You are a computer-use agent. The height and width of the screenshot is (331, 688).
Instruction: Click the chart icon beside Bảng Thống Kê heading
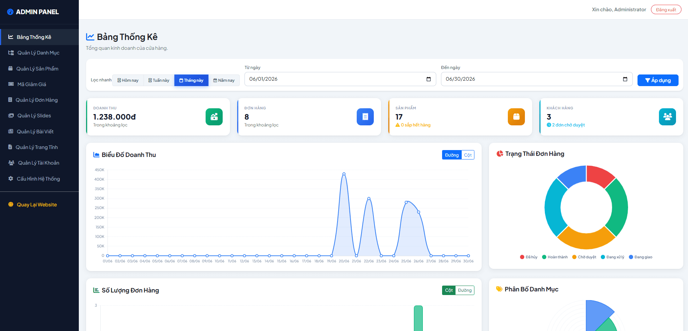[x=90, y=37]
